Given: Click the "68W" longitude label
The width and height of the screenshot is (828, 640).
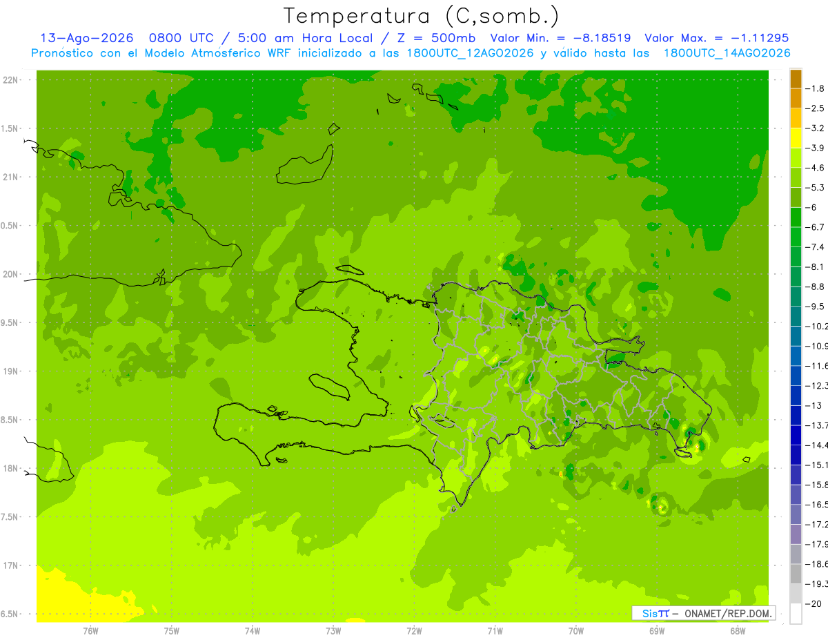Looking at the screenshot, I should (x=737, y=631).
